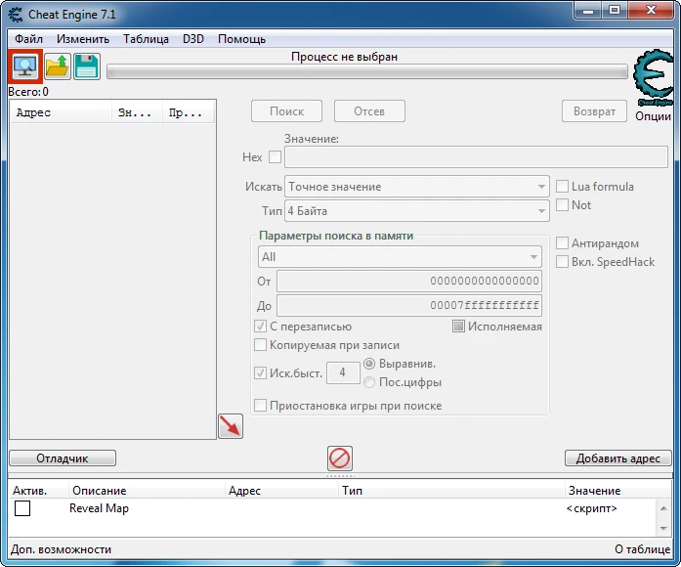Viewport: 681px width, 567px height.
Task: Click the Тип column header in table
Action: coord(451,491)
